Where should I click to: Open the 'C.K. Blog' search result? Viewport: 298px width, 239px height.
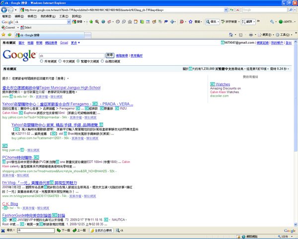click(x=10, y=204)
